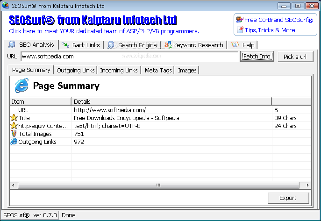Click the Outgoing Links browser icon
This screenshot has height=221, width=321.
14,142
